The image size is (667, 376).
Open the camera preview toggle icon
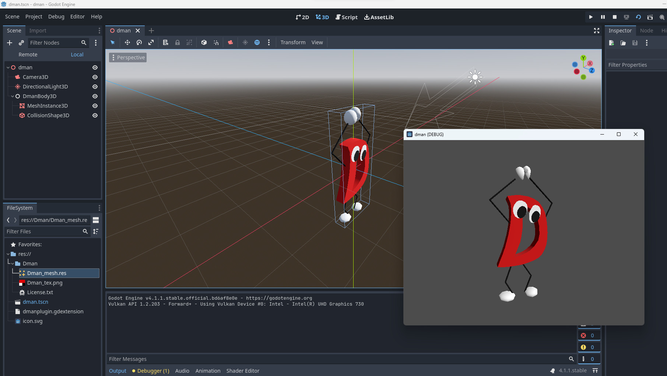(230, 42)
